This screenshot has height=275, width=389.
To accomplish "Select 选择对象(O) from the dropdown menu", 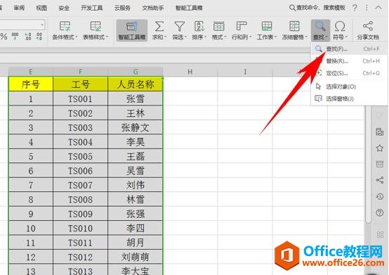I will pos(349,87).
